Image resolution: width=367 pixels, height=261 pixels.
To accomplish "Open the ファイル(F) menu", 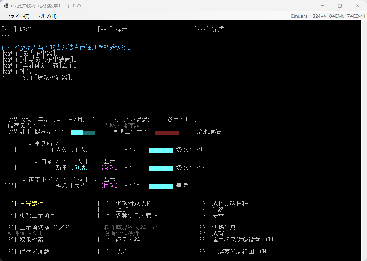I will pyautogui.click(x=18, y=16).
